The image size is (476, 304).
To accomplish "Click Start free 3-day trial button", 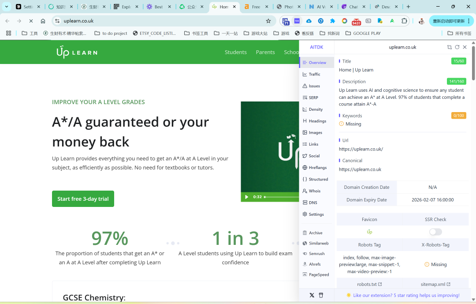I will (83, 199).
